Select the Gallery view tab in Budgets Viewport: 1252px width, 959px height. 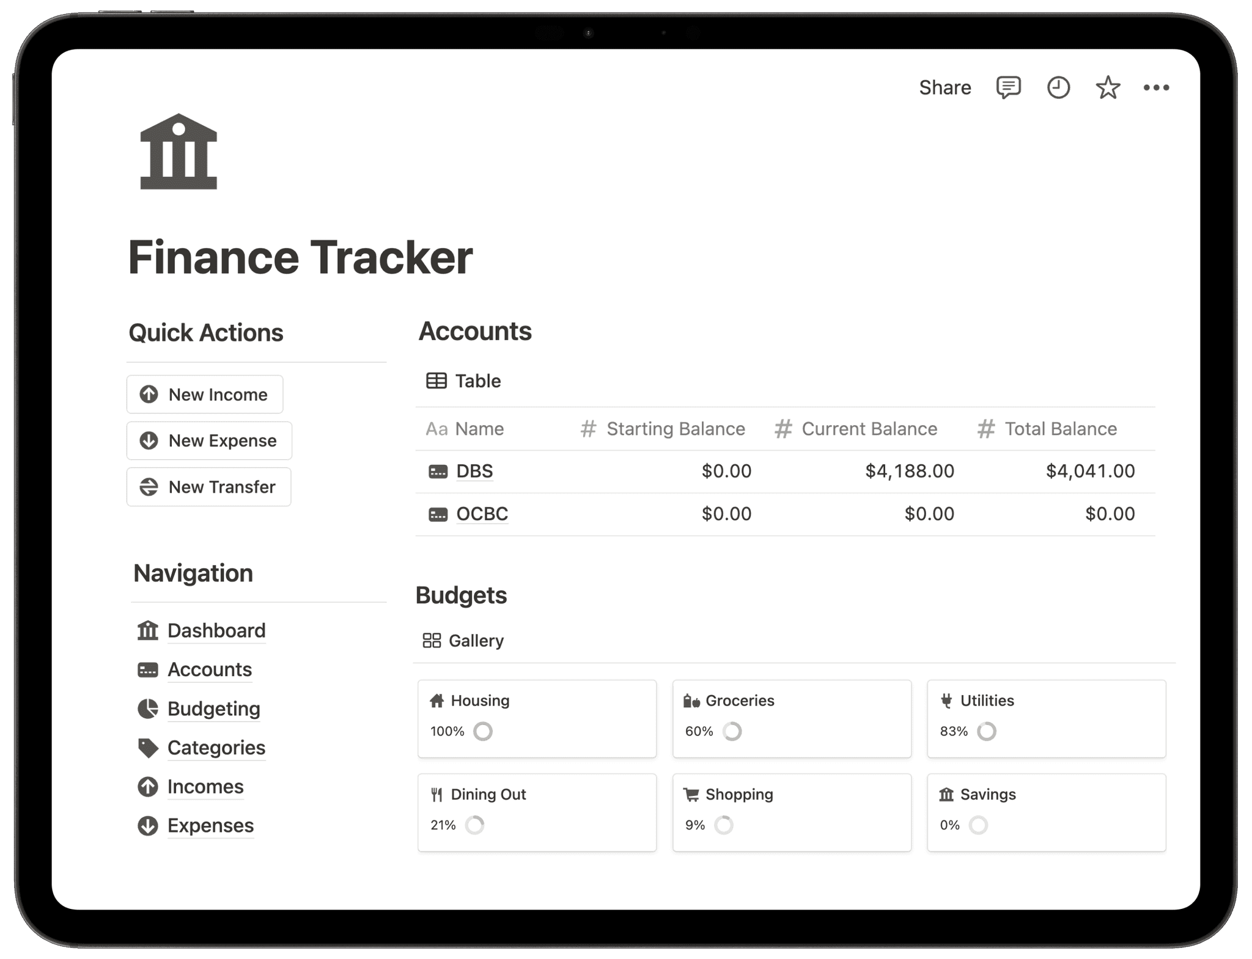463,641
